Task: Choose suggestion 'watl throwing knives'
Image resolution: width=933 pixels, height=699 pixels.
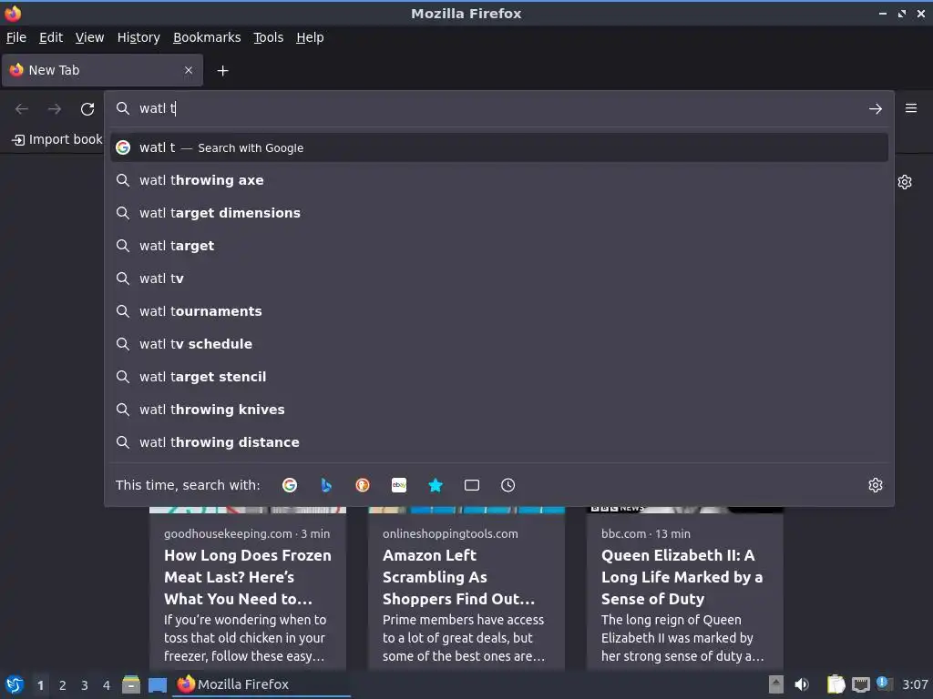Action: tap(499, 409)
